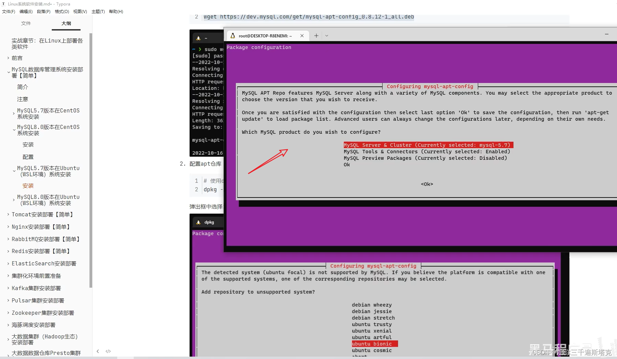
Task: Click the Typora app icon in the title bar
Action: tap(4, 4)
